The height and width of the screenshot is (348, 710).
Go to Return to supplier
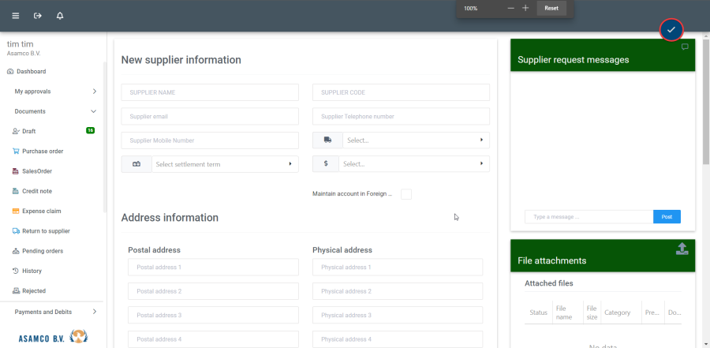46,231
